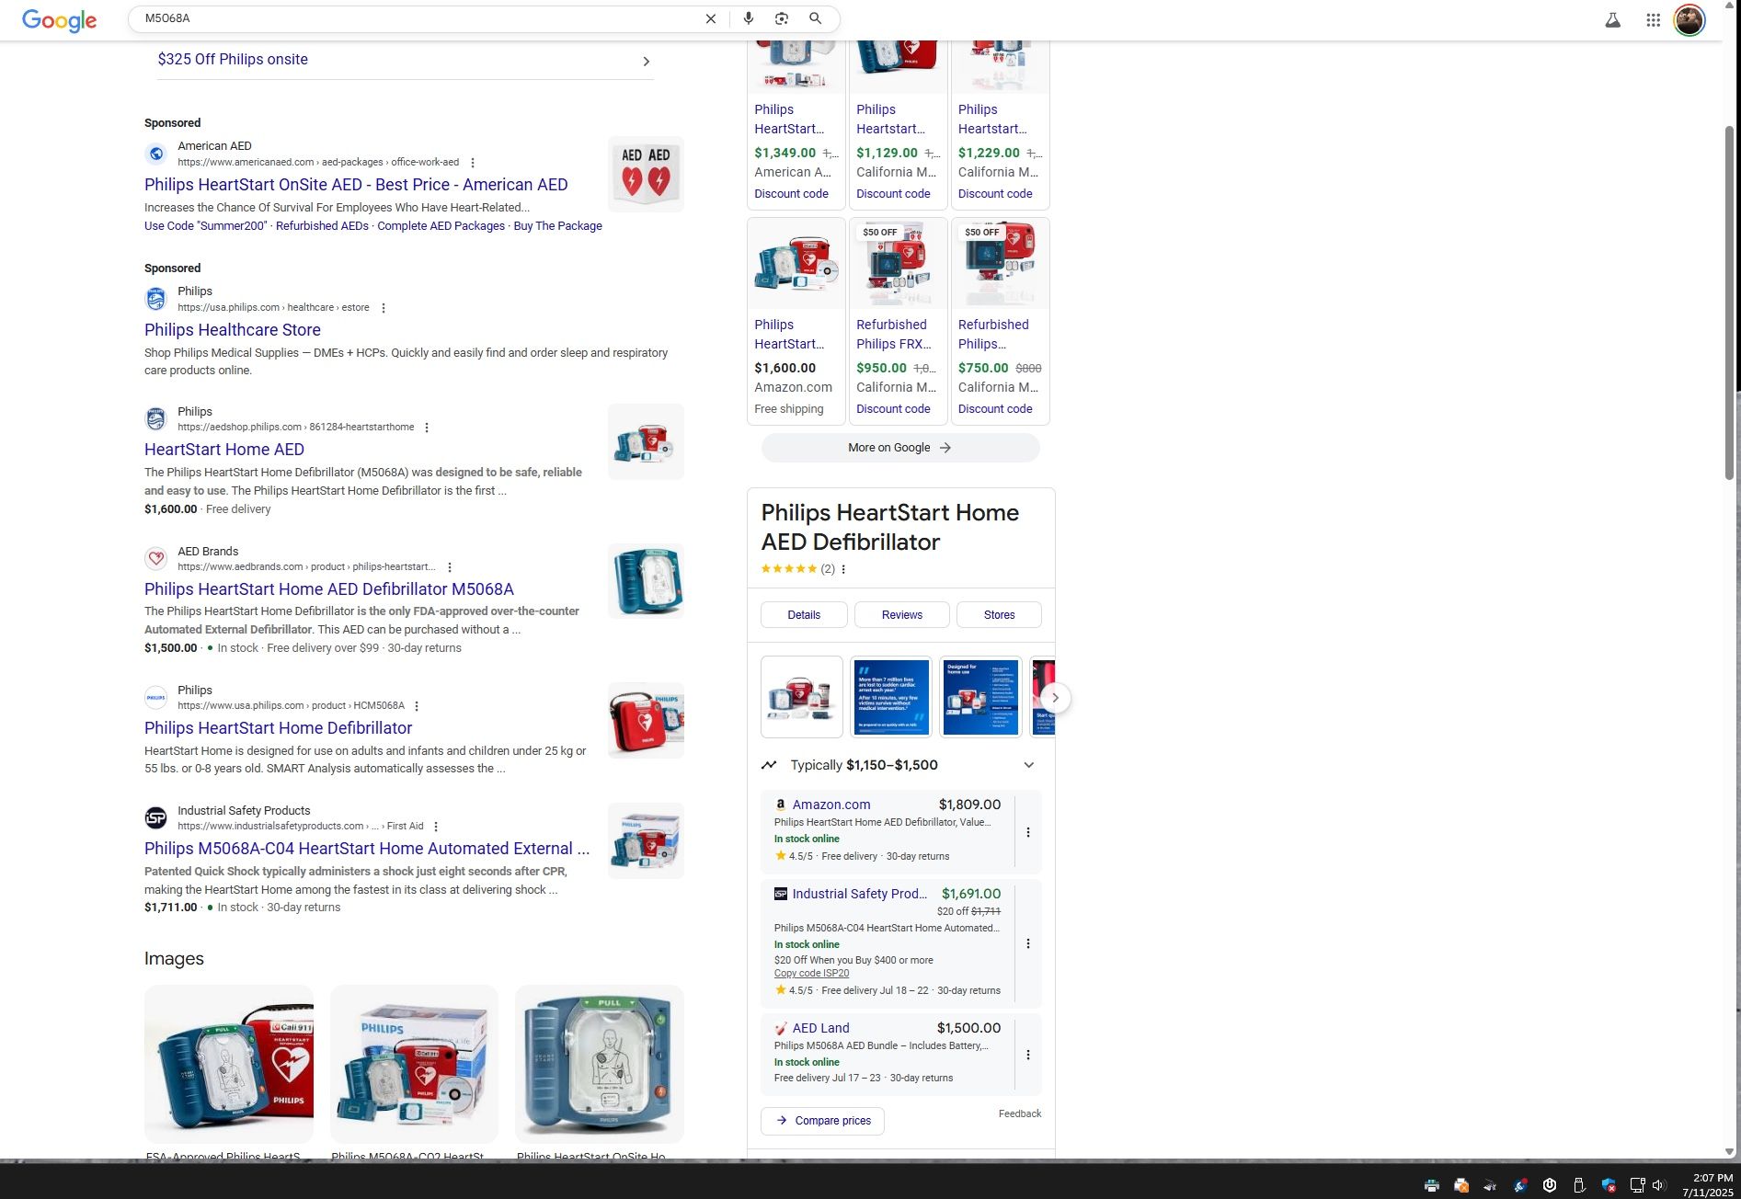This screenshot has height=1199, width=1741.
Task: Open the HeartStart Home AED result
Action: (x=224, y=450)
